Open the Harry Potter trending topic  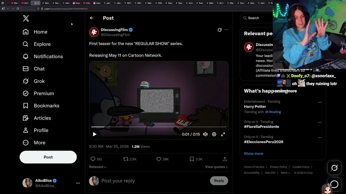point(255,107)
